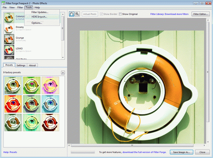Click the preview horizontal scrollbar thumb
213x158 pixels.
point(132,145)
